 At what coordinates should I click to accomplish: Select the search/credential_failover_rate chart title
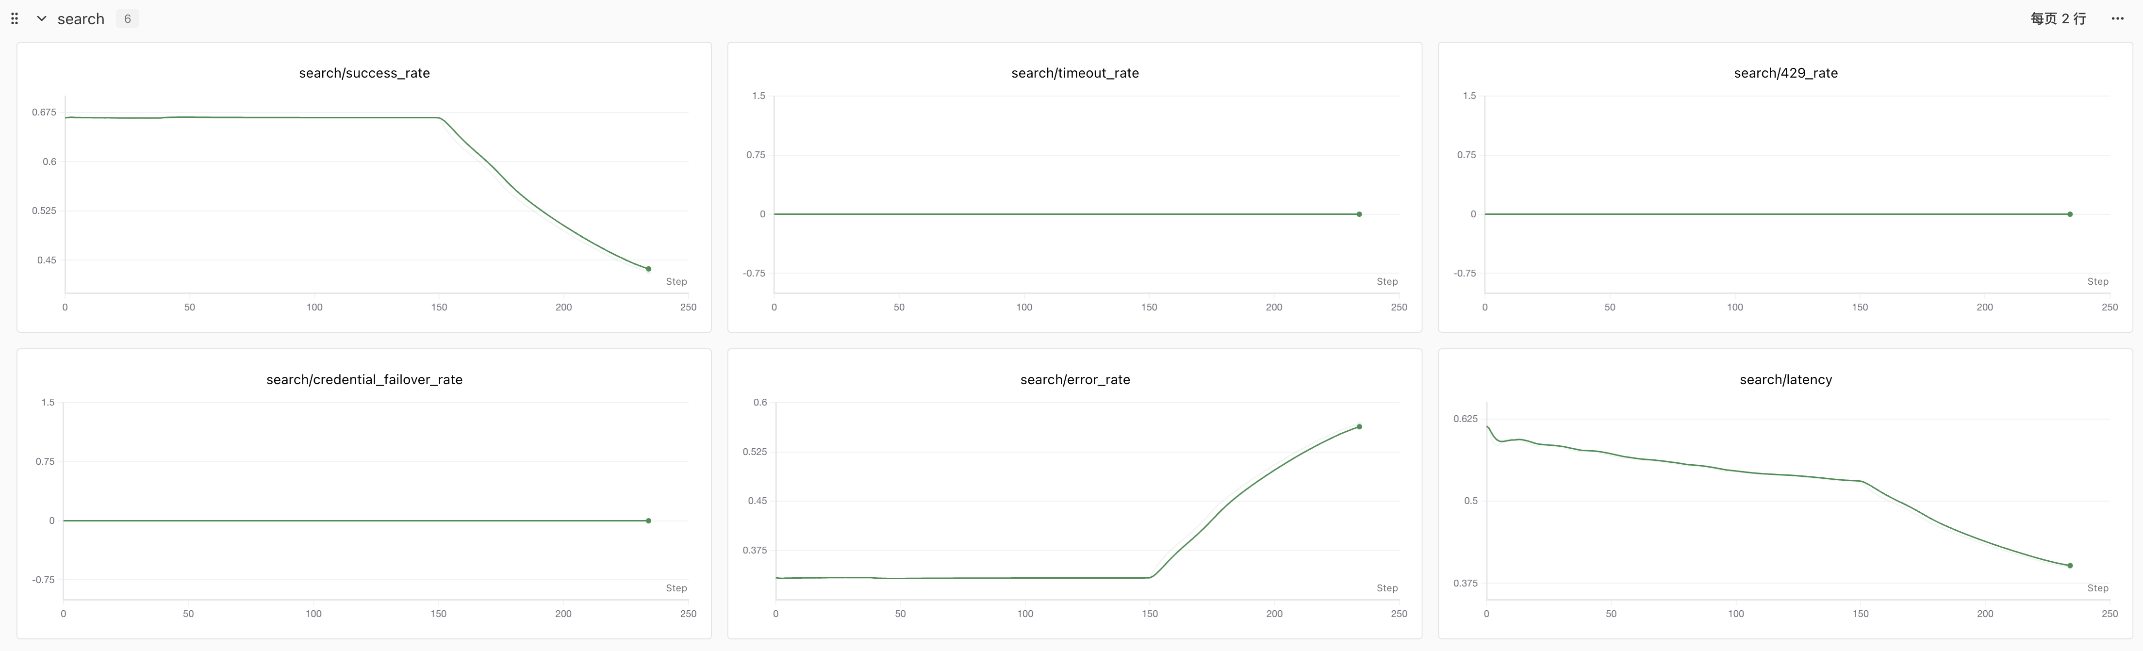(364, 379)
